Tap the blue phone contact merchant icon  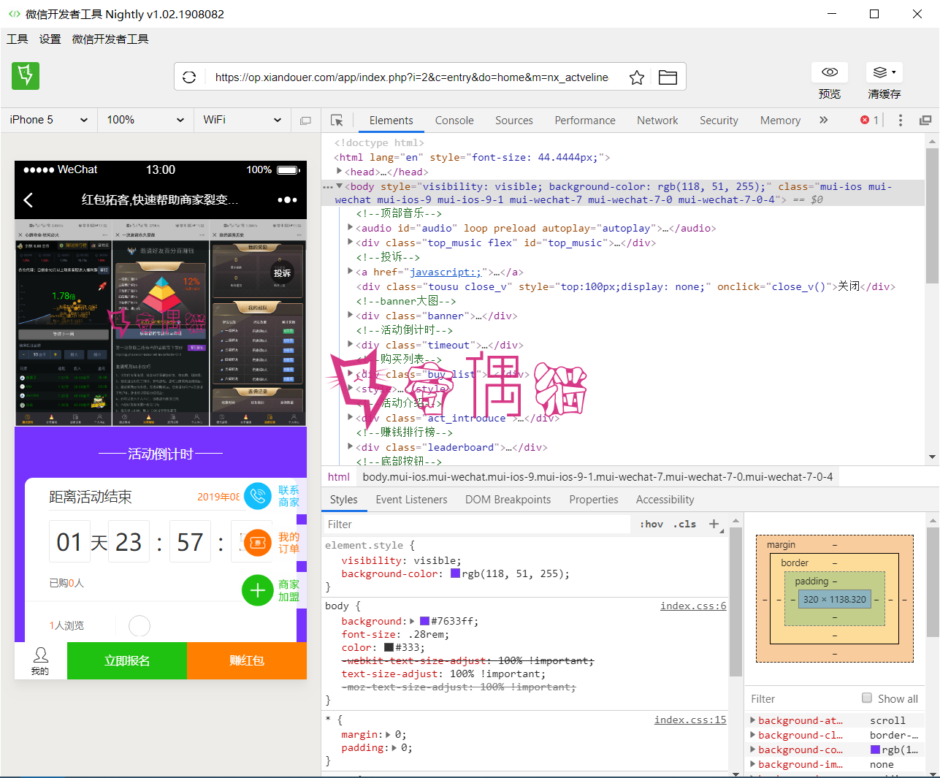[258, 497]
